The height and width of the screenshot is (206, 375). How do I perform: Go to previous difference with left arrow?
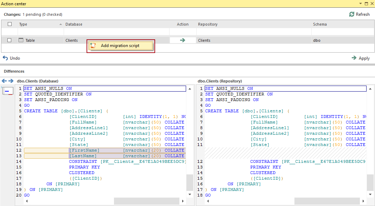(x=4, y=81)
